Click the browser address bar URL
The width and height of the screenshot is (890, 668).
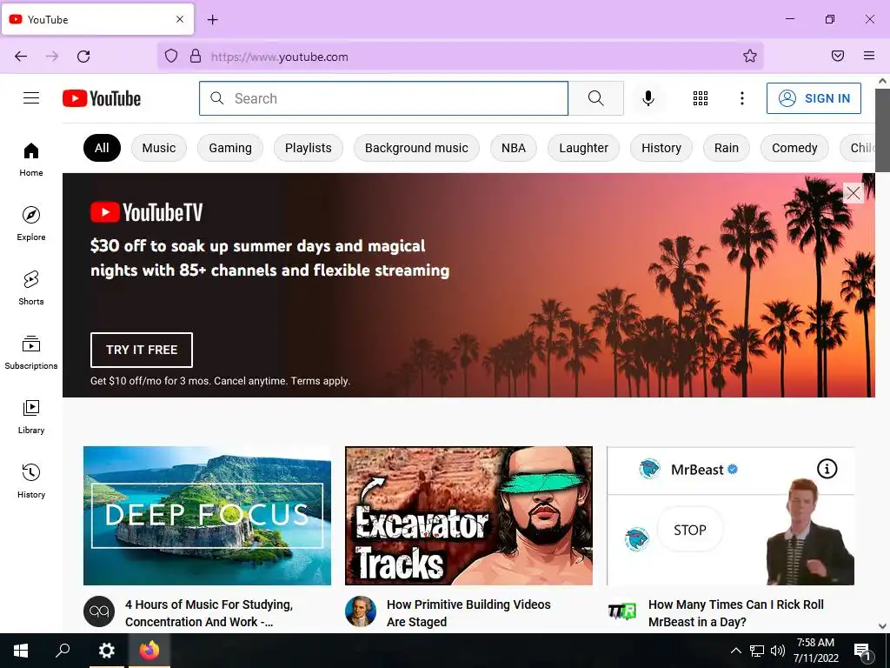pos(279,57)
